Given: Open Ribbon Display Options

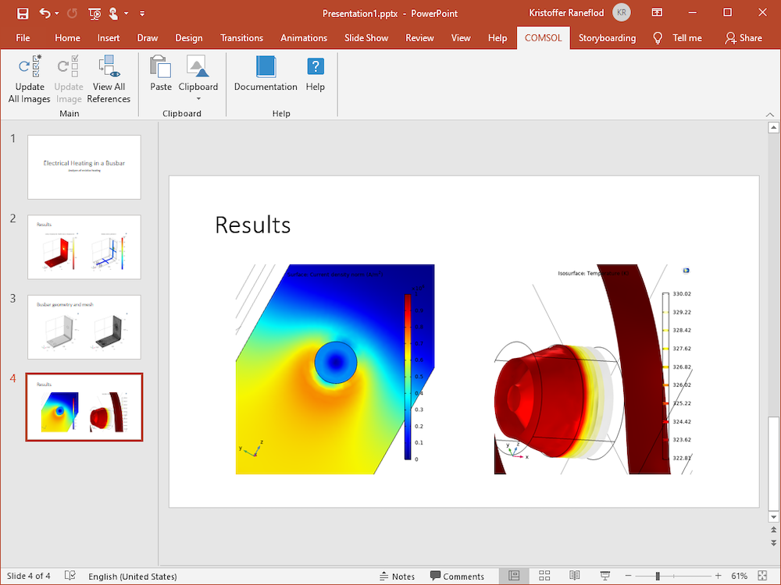Looking at the screenshot, I should pos(658,13).
